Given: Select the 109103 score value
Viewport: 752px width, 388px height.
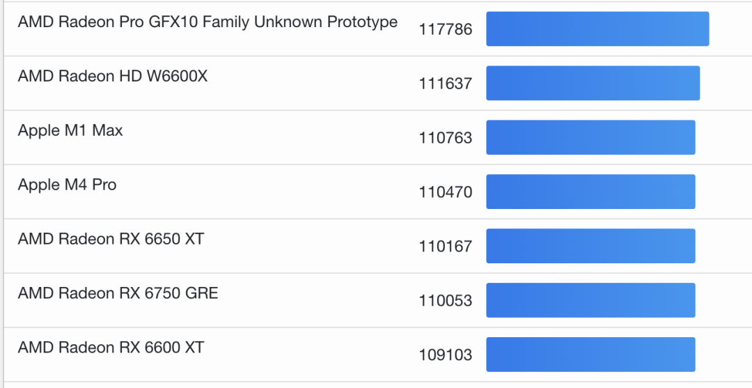Looking at the screenshot, I should (446, 355).
